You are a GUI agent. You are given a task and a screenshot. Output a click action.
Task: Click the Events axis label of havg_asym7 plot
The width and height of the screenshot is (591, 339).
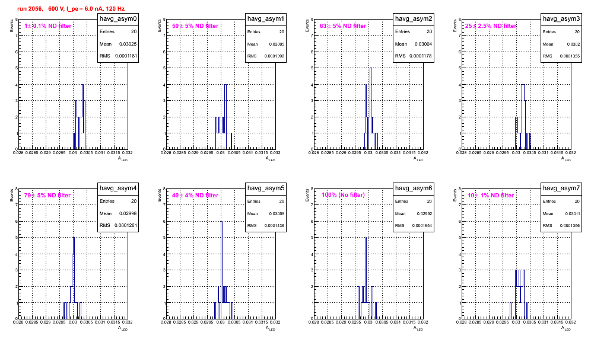455,195
